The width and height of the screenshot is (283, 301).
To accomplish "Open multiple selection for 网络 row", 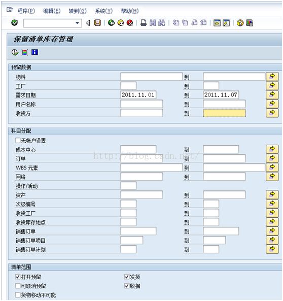I will point(272,177).
